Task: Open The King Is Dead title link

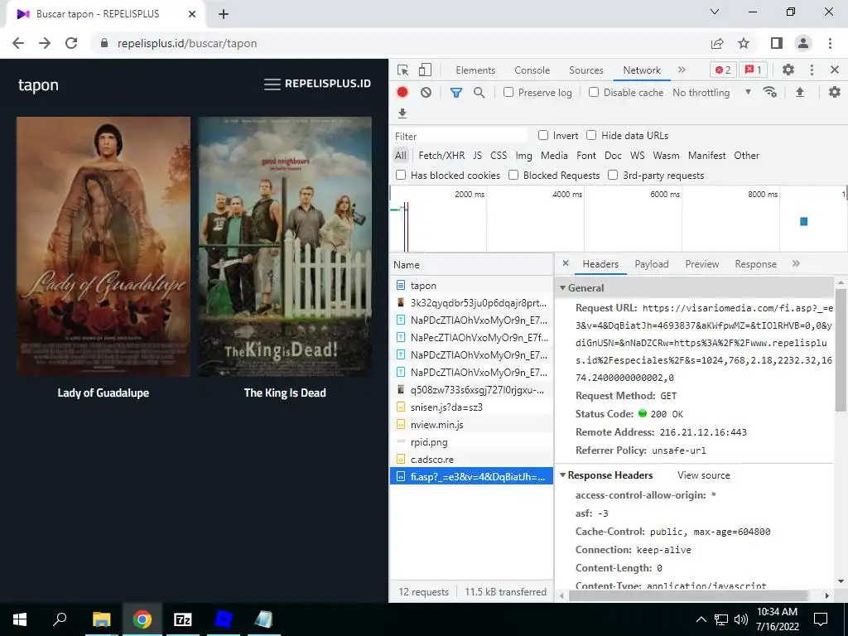Action: [x=285, y=393]
